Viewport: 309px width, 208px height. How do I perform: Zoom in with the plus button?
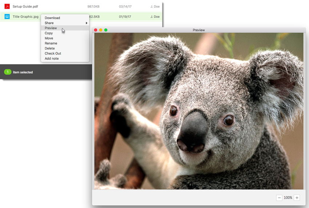297,198
